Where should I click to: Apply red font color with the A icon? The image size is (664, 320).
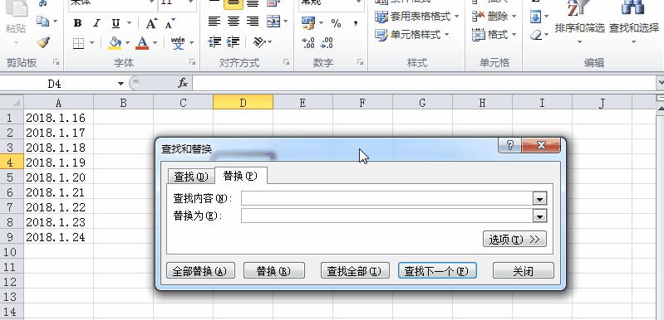click(x=142, y=42)
